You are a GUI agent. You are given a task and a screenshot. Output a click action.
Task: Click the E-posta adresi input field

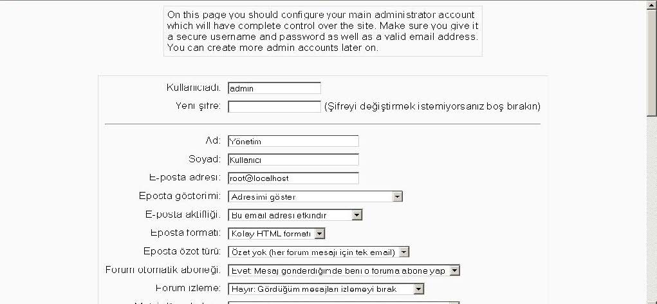[x=293, y=178]
